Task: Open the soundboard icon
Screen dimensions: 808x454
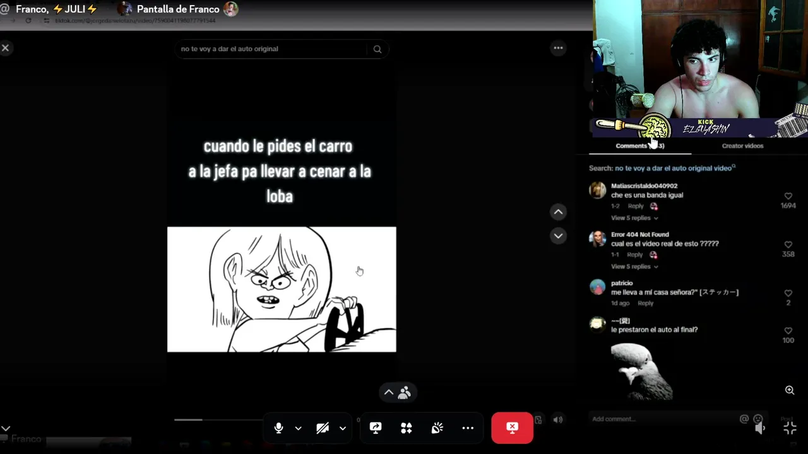Action: pos(437,428)
